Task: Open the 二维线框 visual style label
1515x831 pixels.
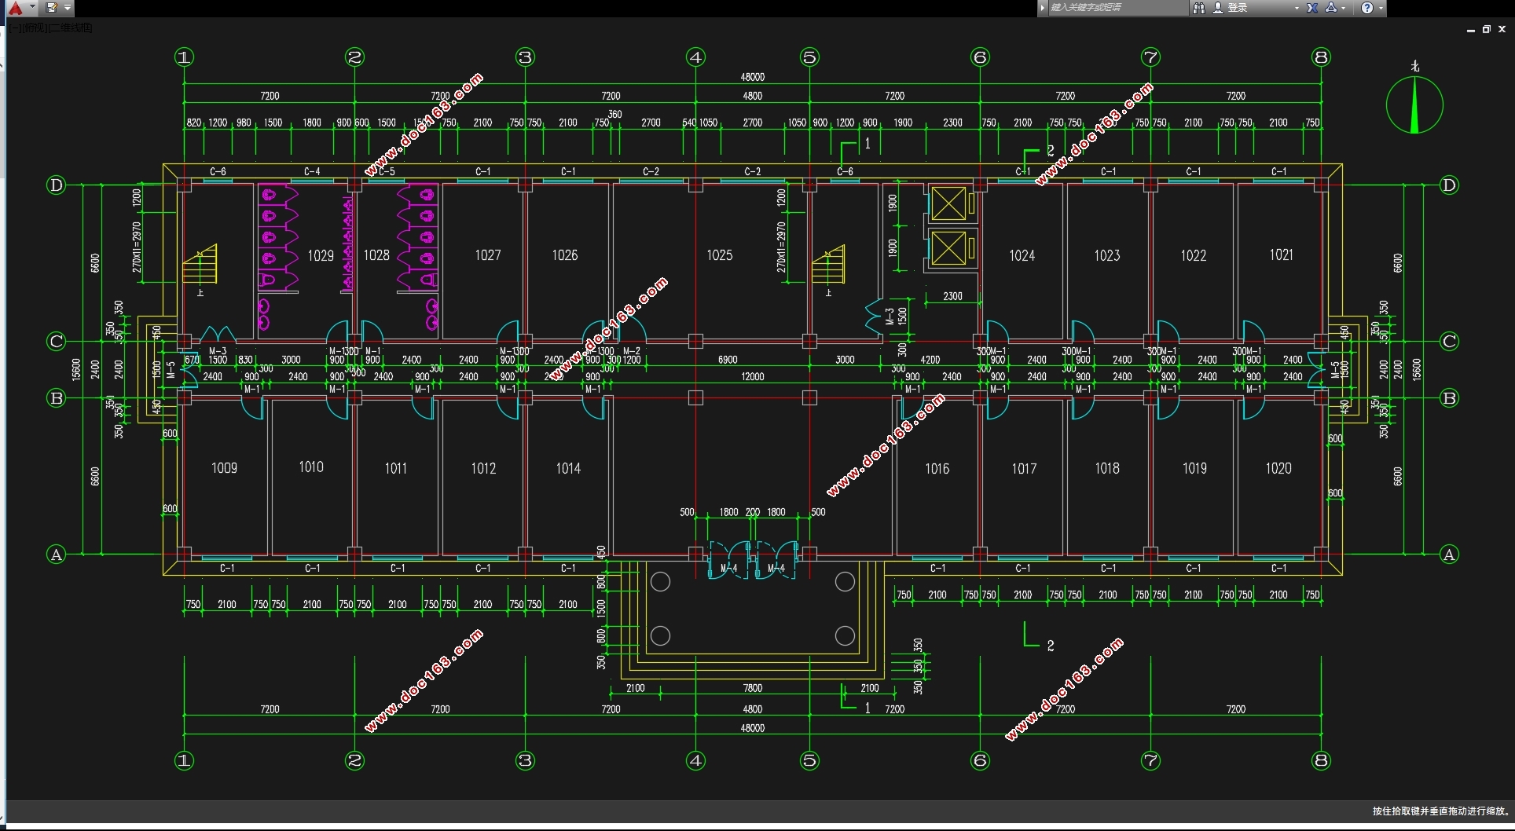Action: point(71,28)
